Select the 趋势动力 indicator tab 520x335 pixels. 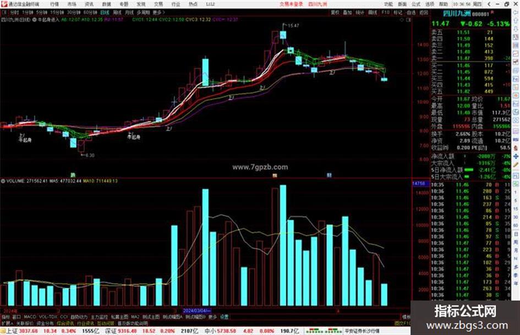click(79, 317)
